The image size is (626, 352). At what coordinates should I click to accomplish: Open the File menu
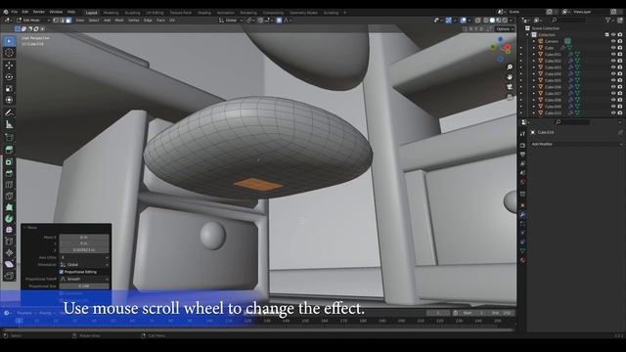pos(15,12)
